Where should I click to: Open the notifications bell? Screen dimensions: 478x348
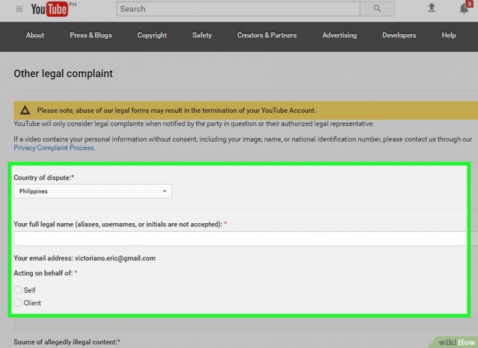[x=464, y=8]
